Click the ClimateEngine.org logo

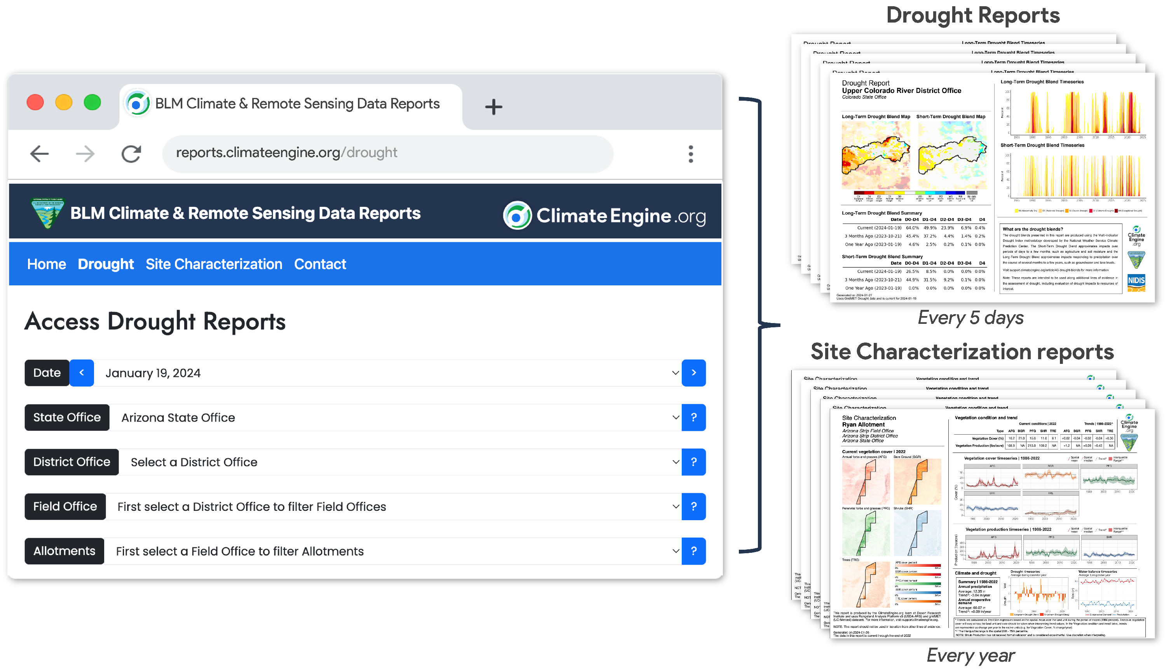[x=604, y=215]
